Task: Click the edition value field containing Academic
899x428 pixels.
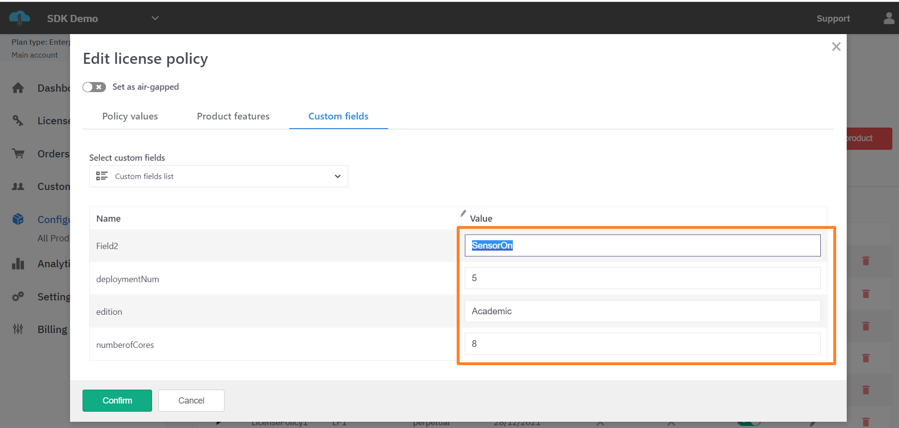Action: coord(642,311)
